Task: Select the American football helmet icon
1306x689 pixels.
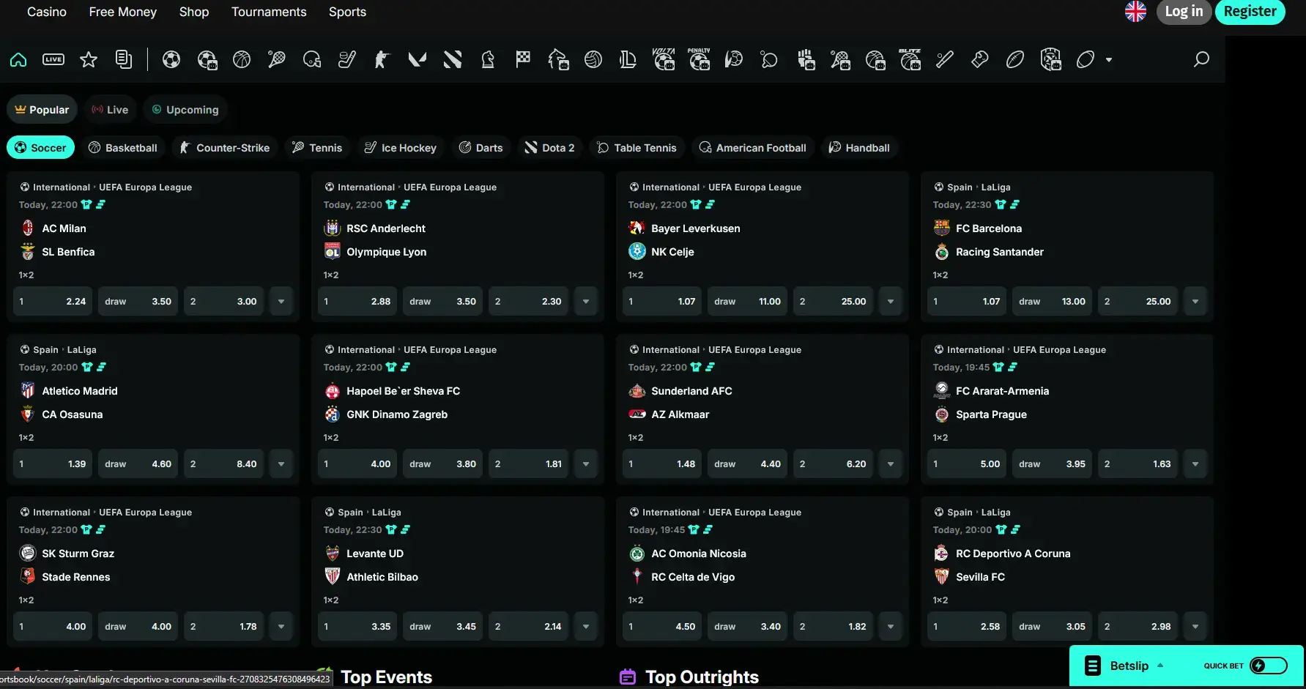Action: [312, 59]
